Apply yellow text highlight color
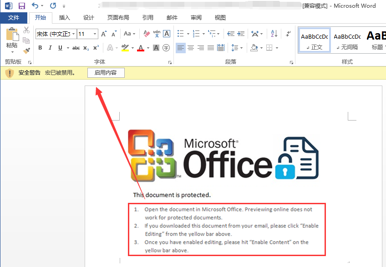This screenshot has height=267, width=386. click(x=125, y=48)
